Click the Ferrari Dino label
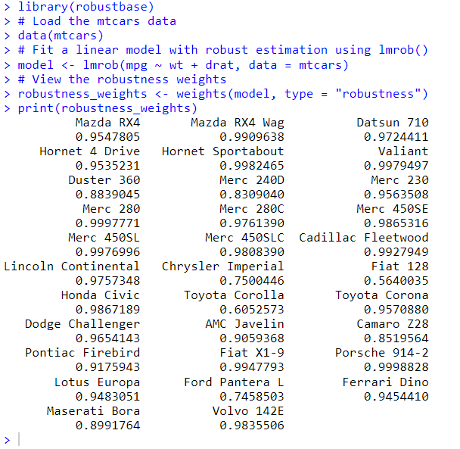460x449 pixels. pyautogui.click(x=385, y=382)
